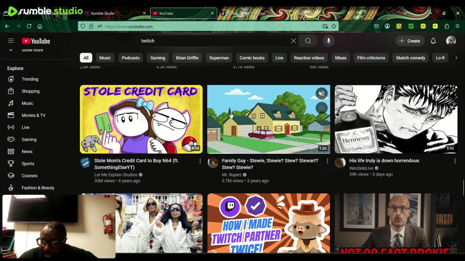Open Stole Mom's Credit Card video title
Viewport: 465px width, 261px height.
click(x=137, y=164)
